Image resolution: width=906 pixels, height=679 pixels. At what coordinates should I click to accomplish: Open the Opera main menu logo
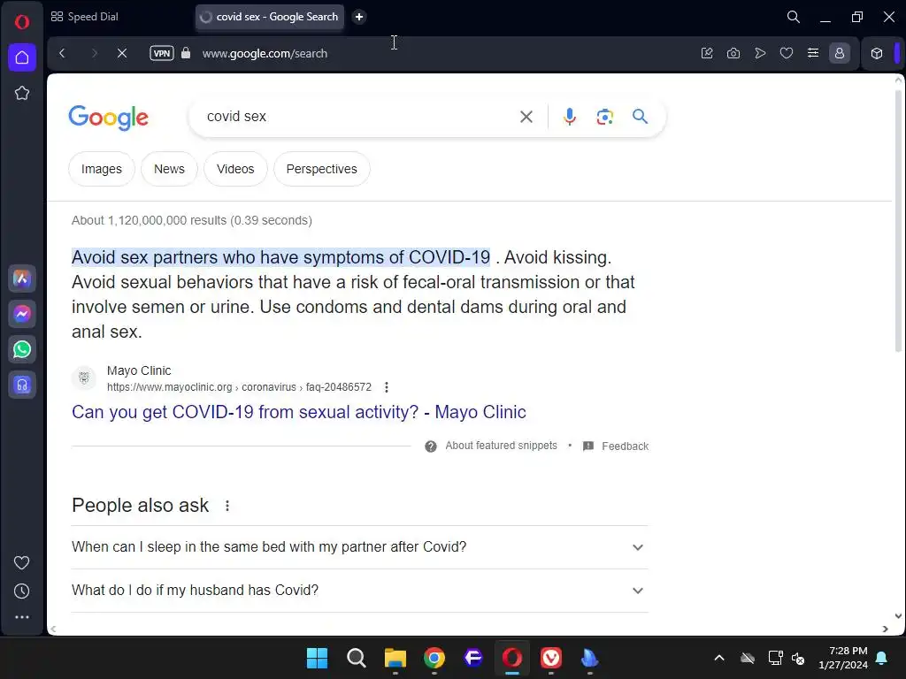(22, 22)
